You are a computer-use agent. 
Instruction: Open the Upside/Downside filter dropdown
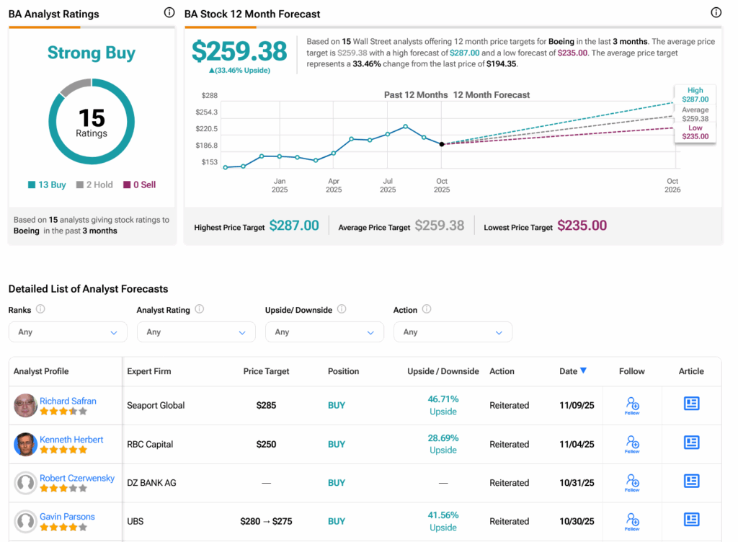click(324, 332)
